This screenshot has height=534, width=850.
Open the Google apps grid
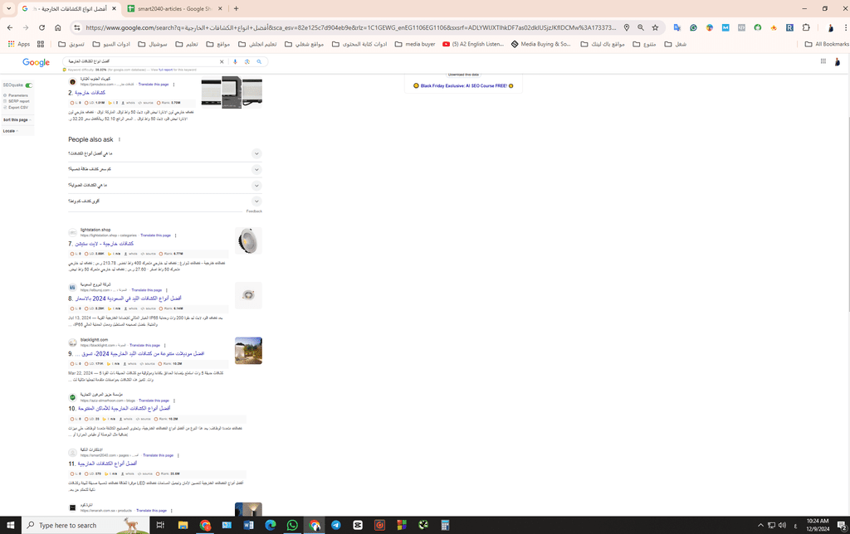click(823, 61)
